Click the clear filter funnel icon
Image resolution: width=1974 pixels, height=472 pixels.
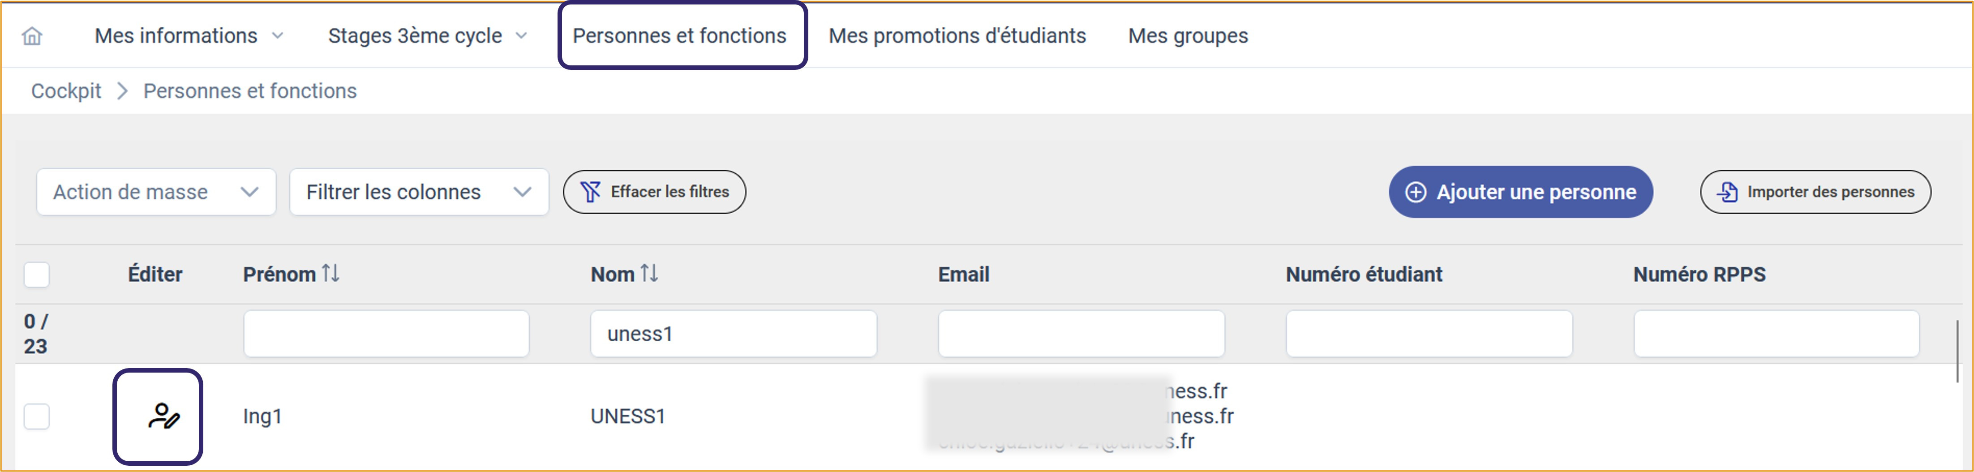pyautogui.click(x=590, y=192)
